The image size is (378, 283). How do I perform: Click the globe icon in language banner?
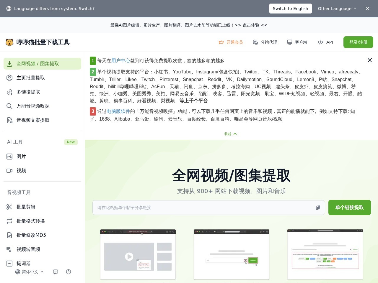coord(9,9)
